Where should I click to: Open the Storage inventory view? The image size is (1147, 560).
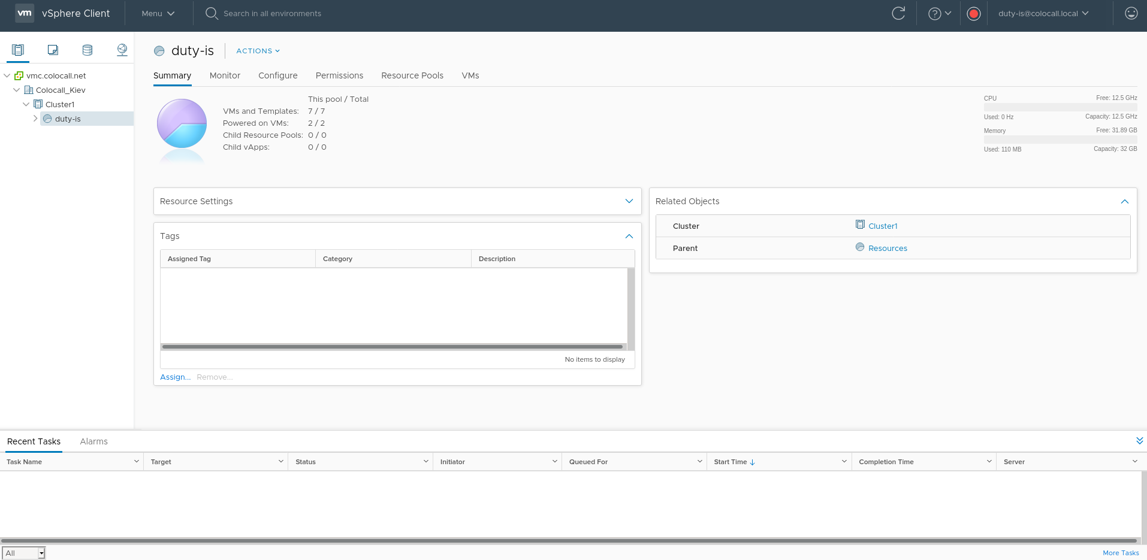(87, 50)
